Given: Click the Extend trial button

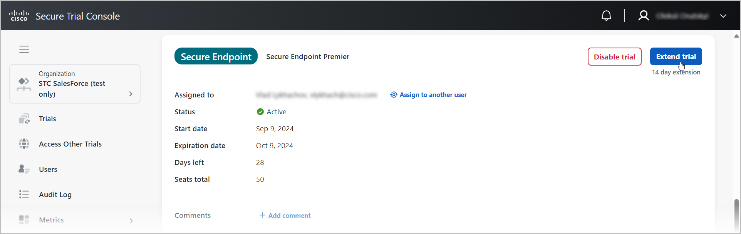Looking at the screenshot, I should pyautogui.click(x=676, y=56).
